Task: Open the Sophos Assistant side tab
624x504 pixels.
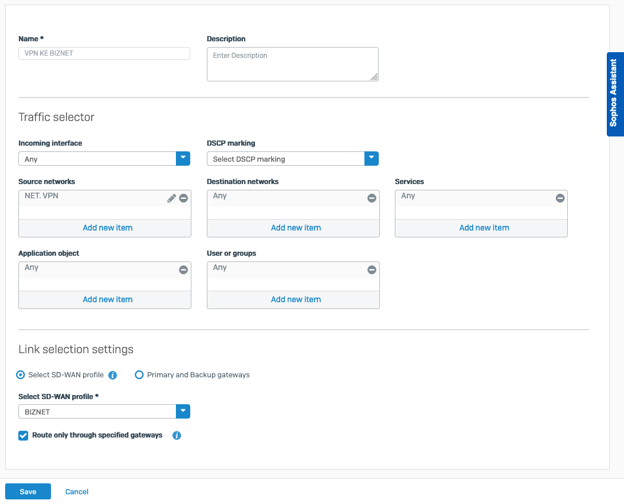Action: tap(615, 95)
